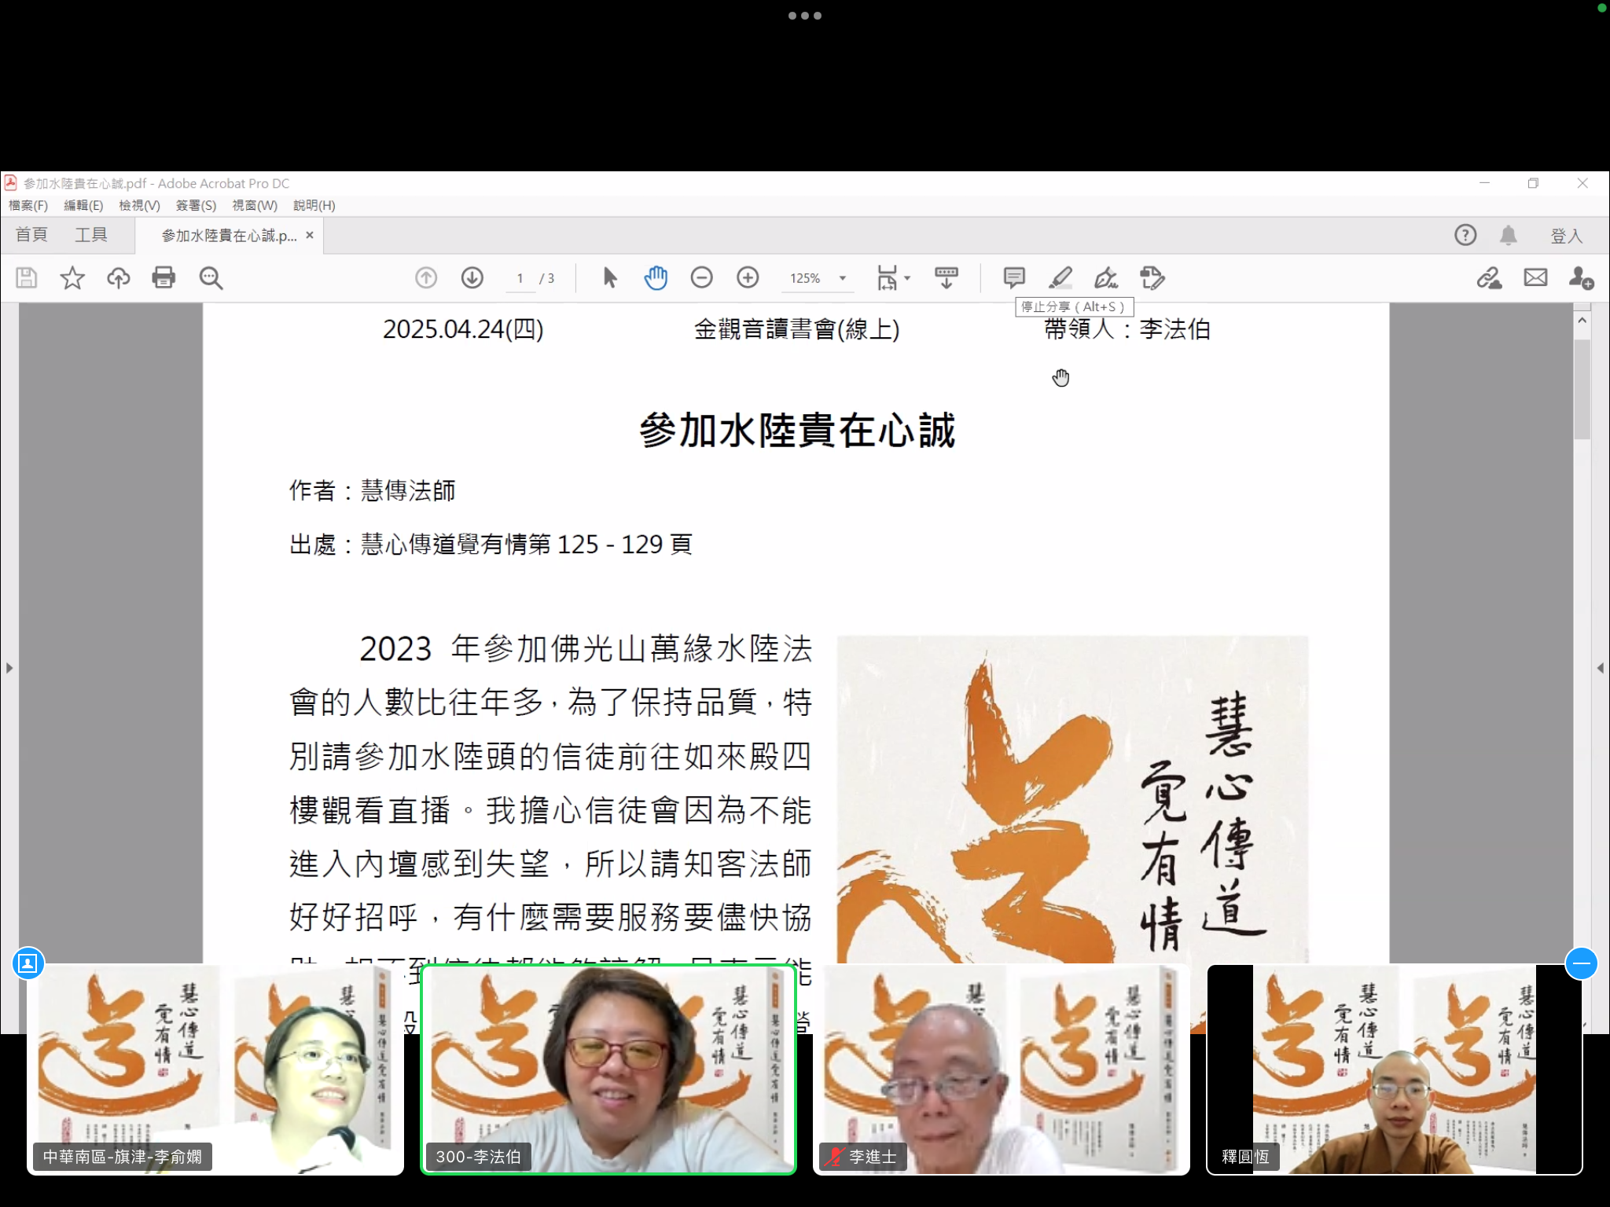1610x1207 pixels.
Task: Switch to the 工具 tab
Action: (x=90, y=235)
